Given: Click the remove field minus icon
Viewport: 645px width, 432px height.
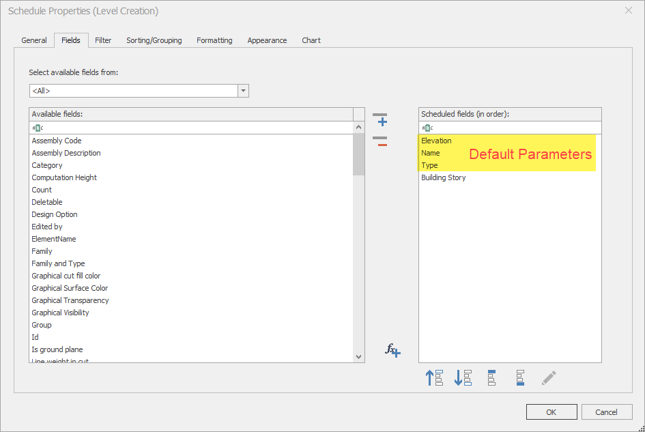Looking at the screenshot, I should [x=379, y=141].
